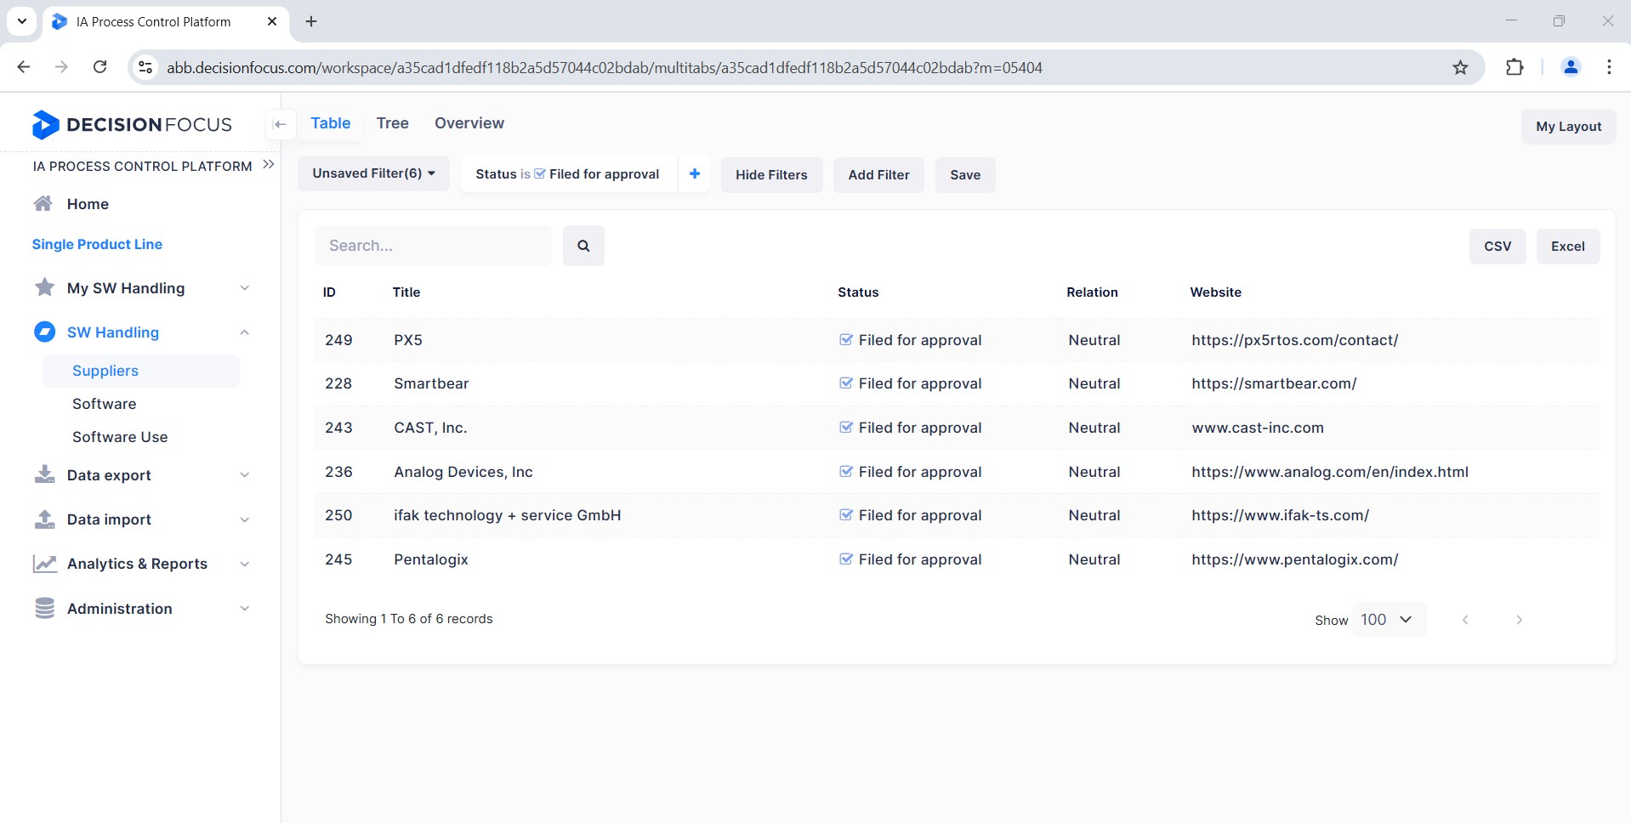Click the status checkbox icon for Smartbear
The width and height of the screenshot is (1631, 823).
[846, 383]
